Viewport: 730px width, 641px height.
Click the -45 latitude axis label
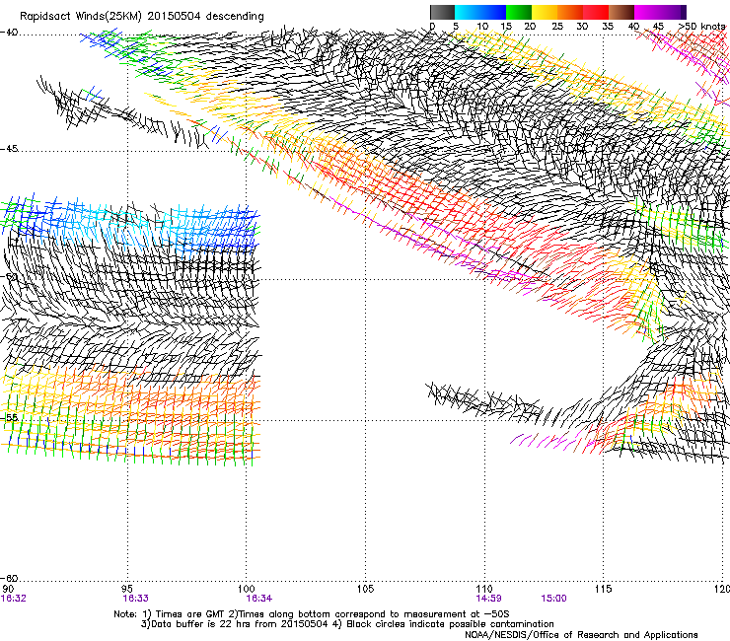click(x=10, y=149)
